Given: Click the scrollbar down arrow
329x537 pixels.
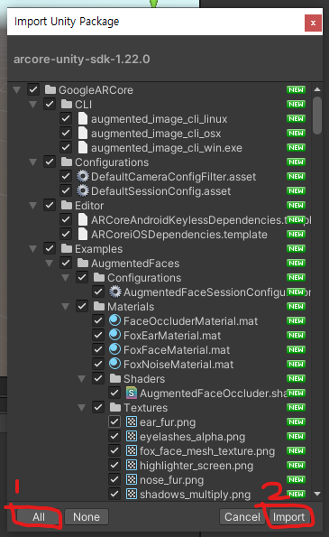Looking at the screenshot, I should pos(317,494).
